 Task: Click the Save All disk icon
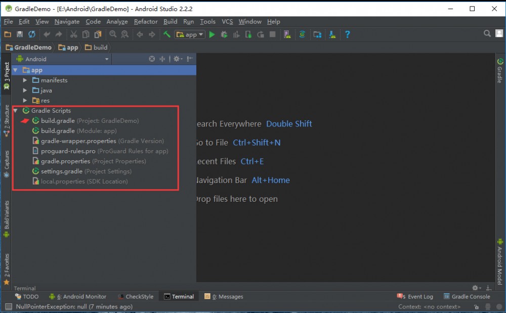(x=20, y=34)
